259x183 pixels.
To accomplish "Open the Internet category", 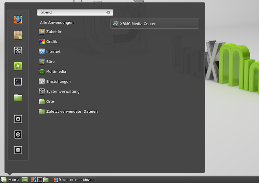I will 50,52.
